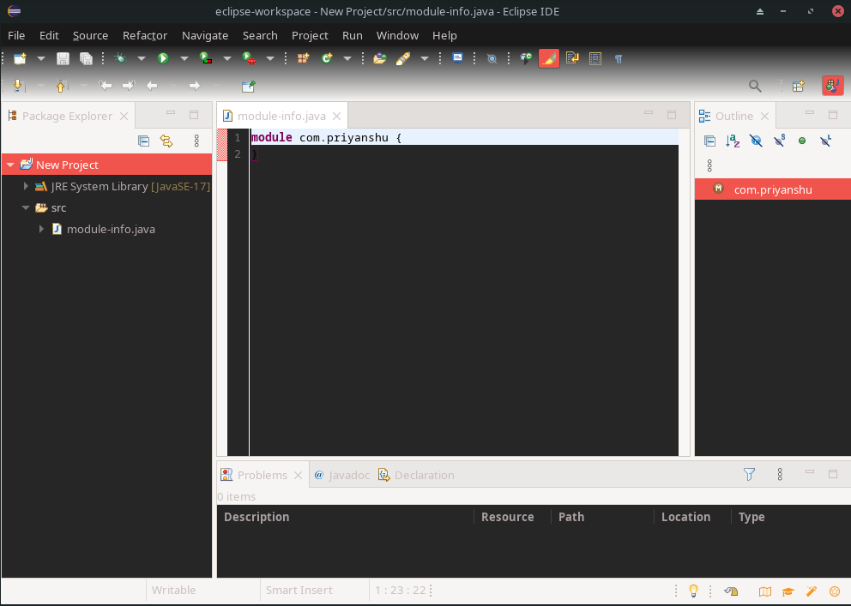Click the Open Perspective icon
851x606 pixels.
798,86
